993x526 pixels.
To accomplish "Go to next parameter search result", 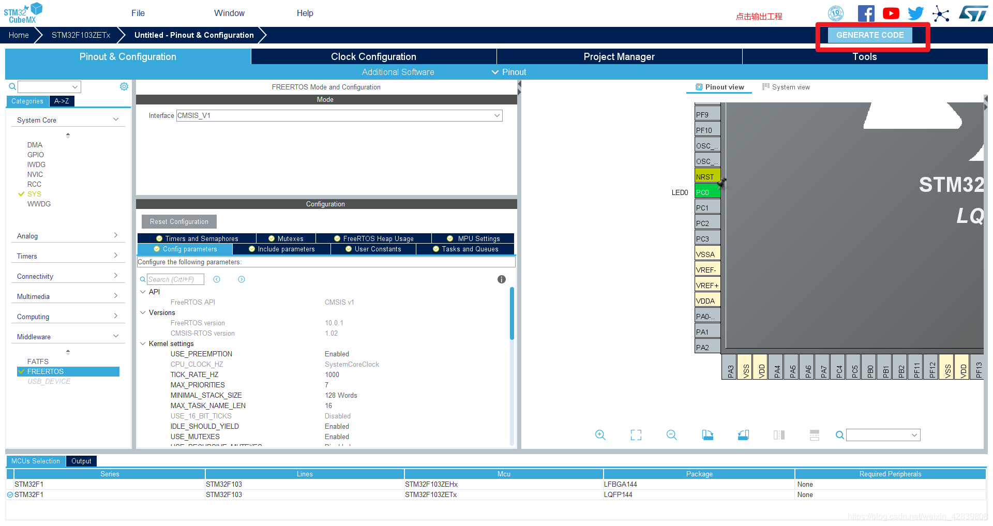I will tap(242, 279).
